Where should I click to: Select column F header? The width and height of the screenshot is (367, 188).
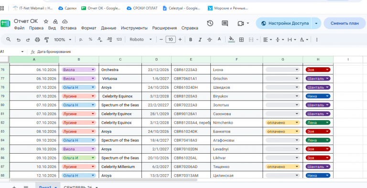(237, 60)
